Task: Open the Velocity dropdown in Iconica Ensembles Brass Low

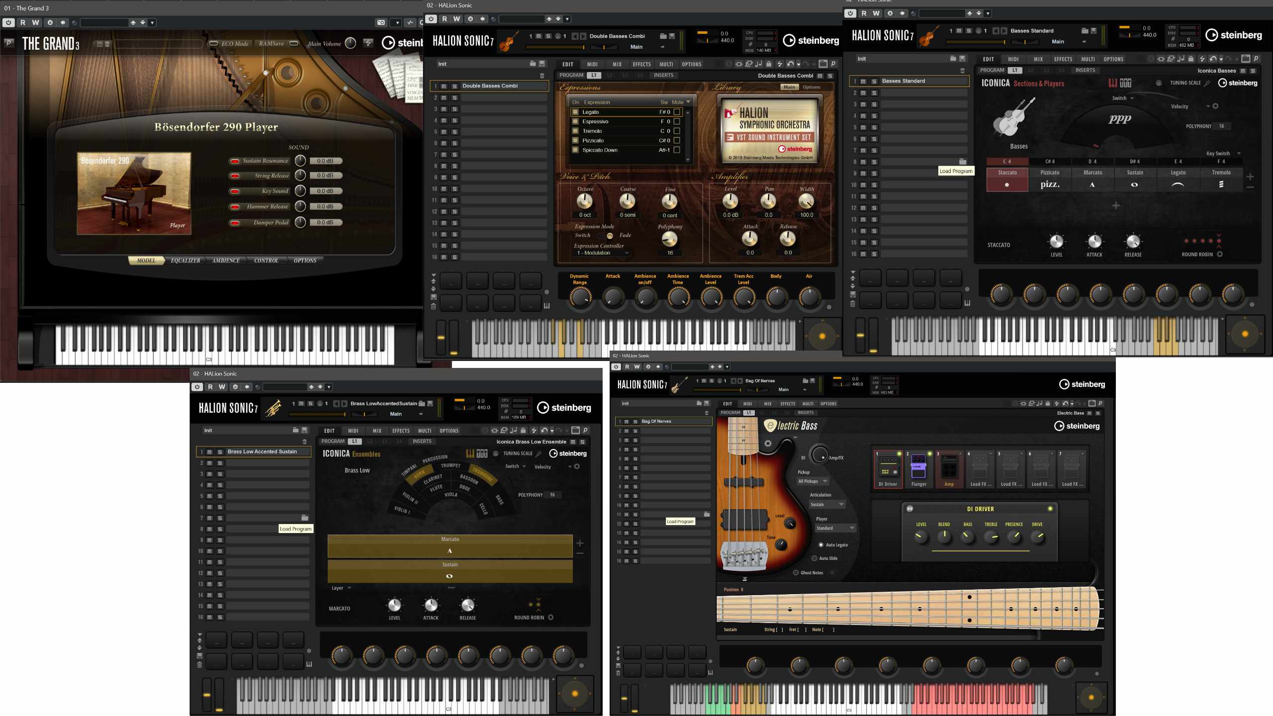Action: pyautogui.click(x=552, y=467)
